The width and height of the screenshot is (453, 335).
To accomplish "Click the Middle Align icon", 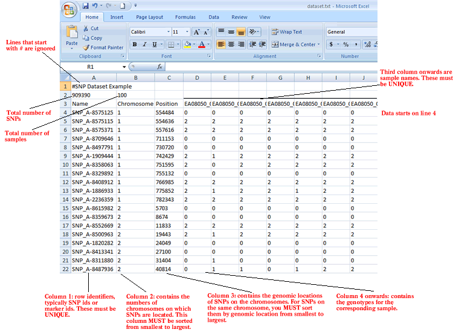I will coord(231,31).
